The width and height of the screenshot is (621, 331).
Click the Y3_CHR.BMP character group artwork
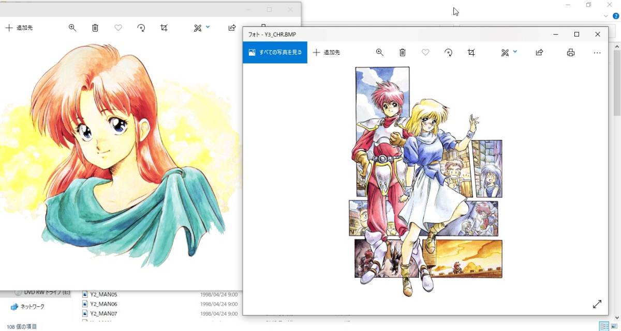tap(425, 181)
